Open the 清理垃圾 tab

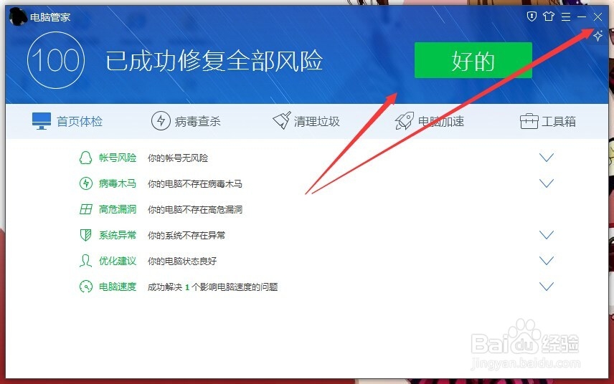pyautogui.click(x=306, y=121)
